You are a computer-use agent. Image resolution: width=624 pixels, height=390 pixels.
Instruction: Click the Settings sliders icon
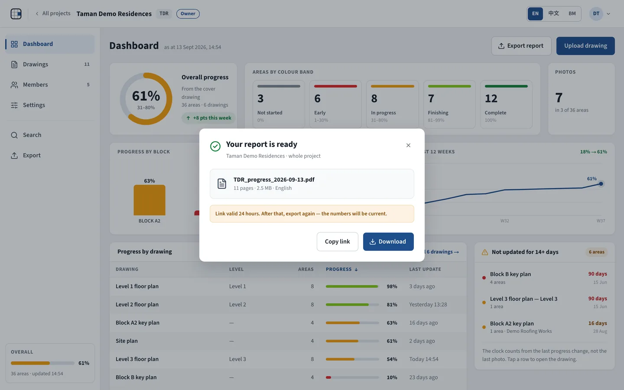click(x=14, y=105)
